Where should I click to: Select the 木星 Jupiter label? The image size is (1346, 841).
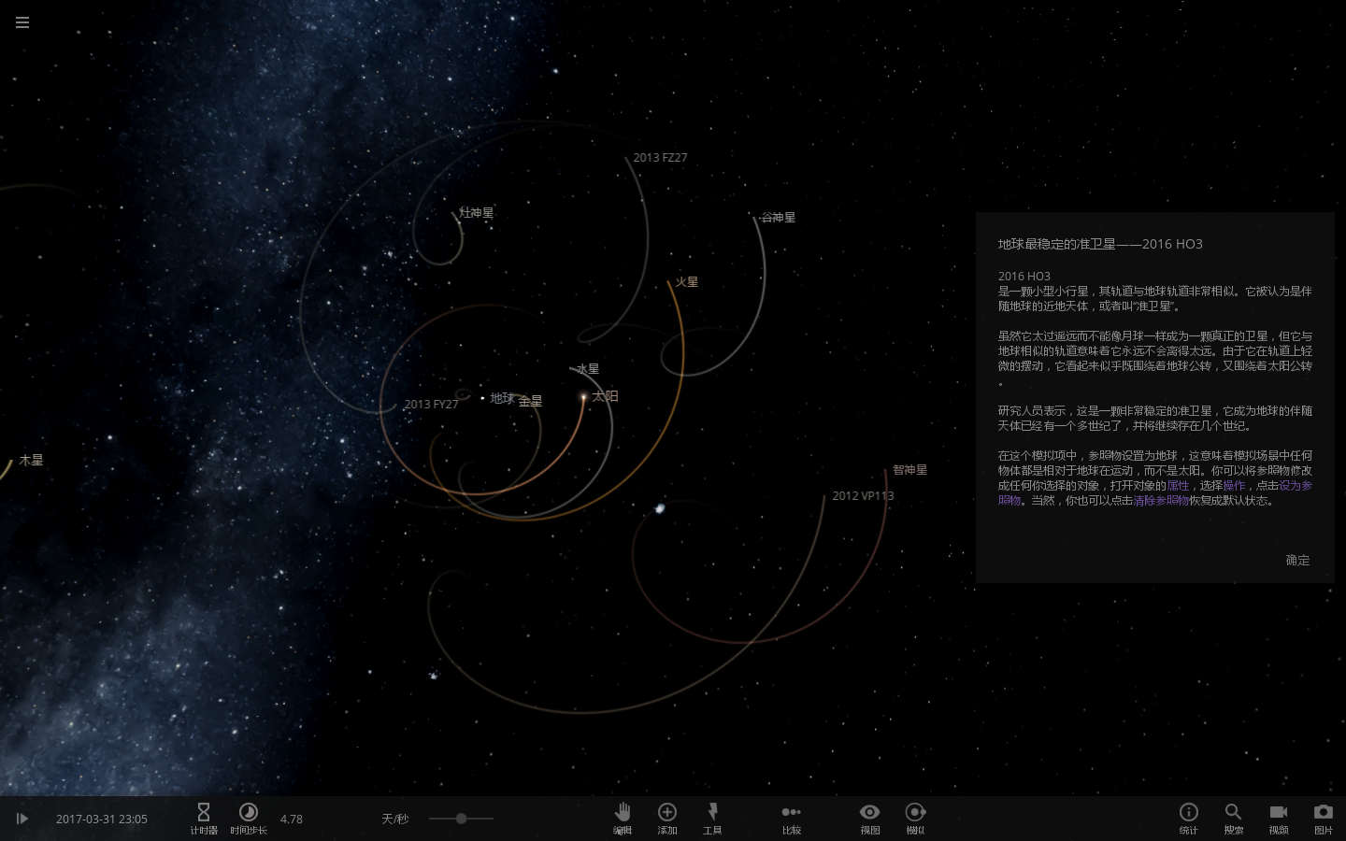tap(32, 461)
